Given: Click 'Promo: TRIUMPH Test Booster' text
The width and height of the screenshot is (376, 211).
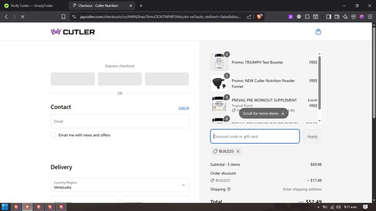Looking at the screenshot, I should pyautogui.click(x=257, y=62).
